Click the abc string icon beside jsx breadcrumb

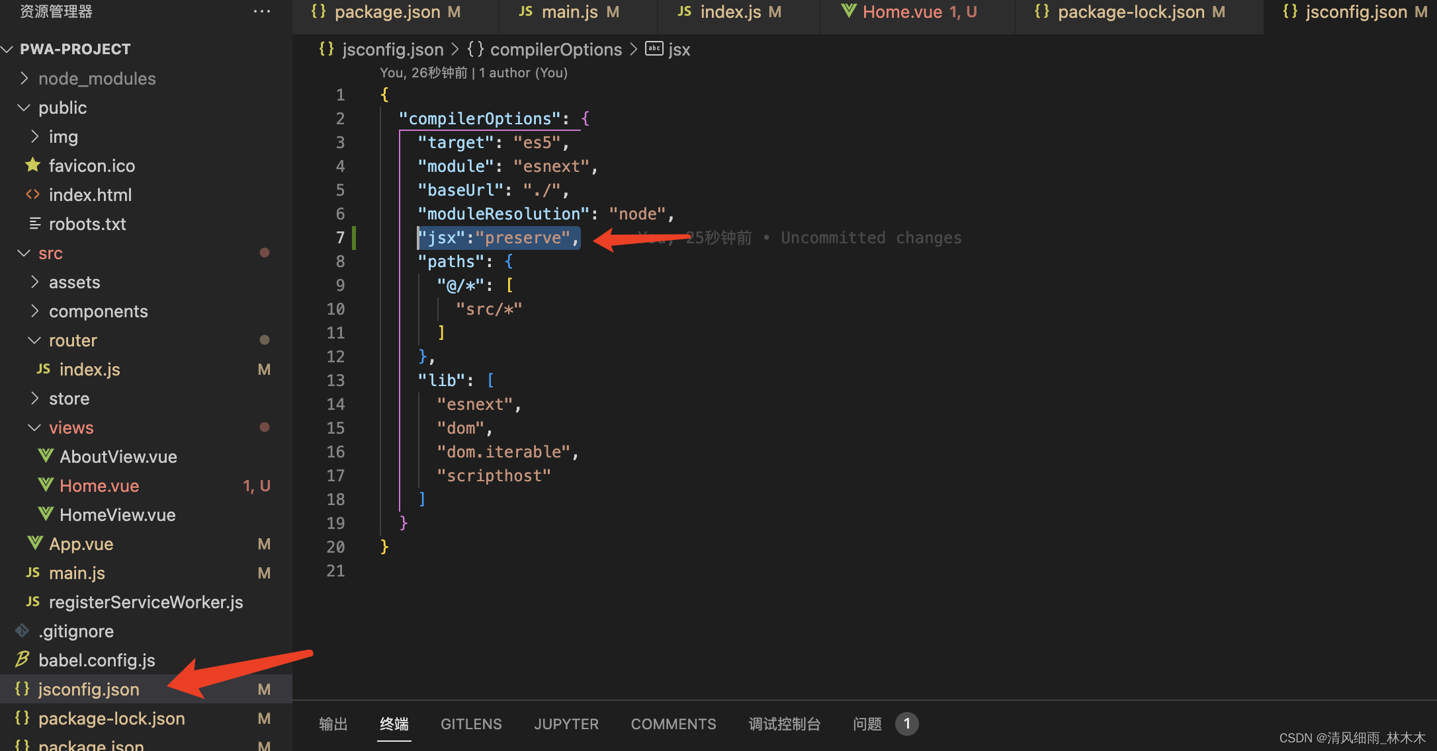tap(654, 48)
